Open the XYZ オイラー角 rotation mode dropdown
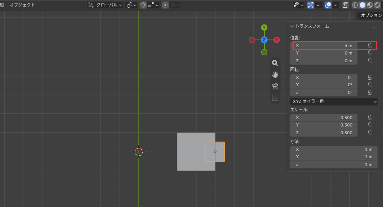 [333, 101]
